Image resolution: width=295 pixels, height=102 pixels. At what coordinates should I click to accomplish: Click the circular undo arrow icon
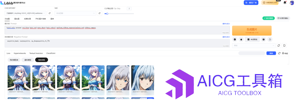[x=270, y=39]
